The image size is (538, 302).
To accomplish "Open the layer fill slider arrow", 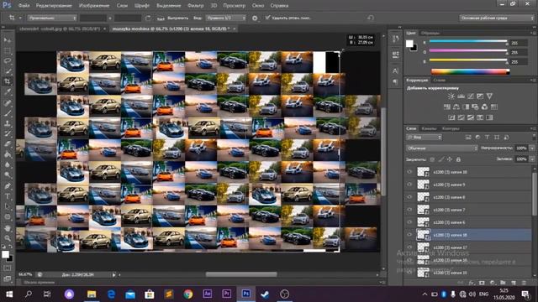I will (532, 159).
